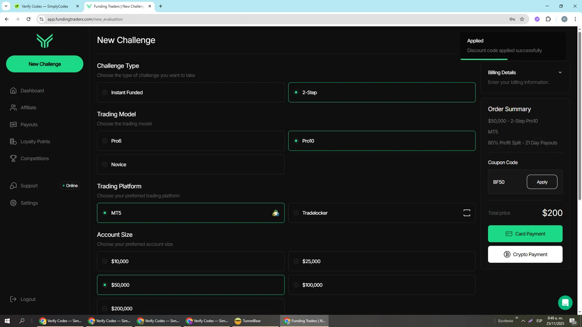Switch to Funding Traders taskbar window

click(x=305, y=321)
